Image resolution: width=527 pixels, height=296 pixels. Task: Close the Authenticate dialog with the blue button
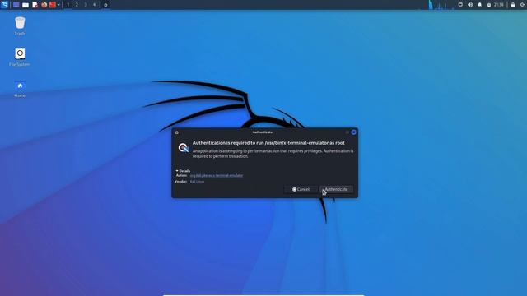353,132
